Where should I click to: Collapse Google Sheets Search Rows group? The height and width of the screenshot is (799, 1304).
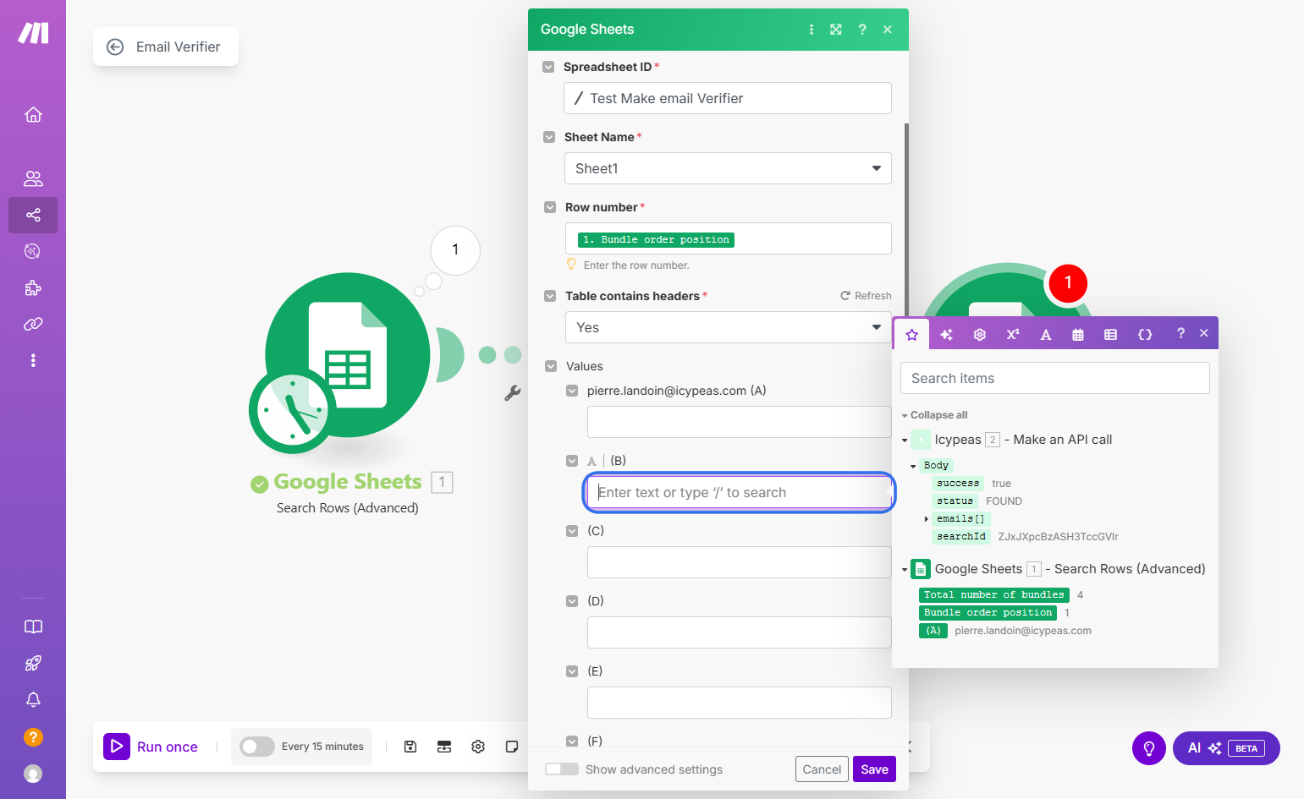pos(905,570)
